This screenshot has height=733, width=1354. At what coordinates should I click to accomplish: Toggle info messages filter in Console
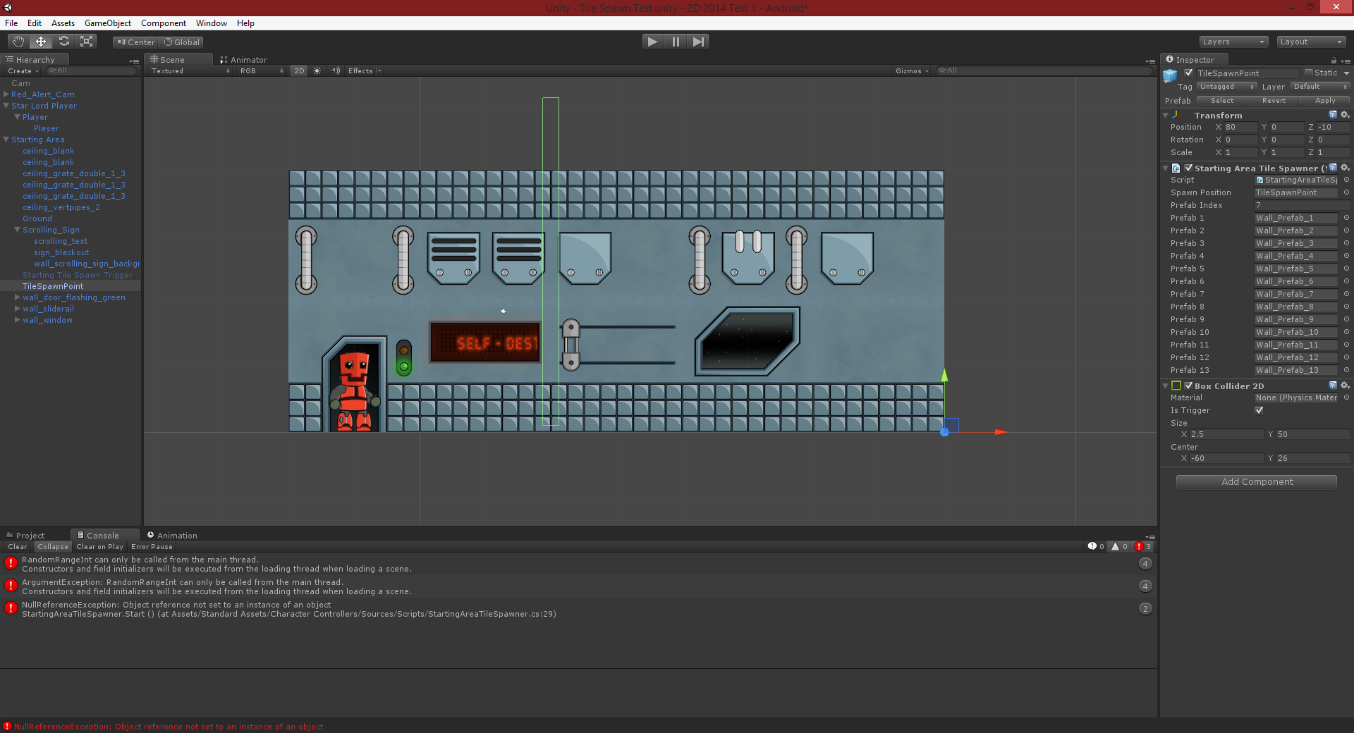(1097, 546)
